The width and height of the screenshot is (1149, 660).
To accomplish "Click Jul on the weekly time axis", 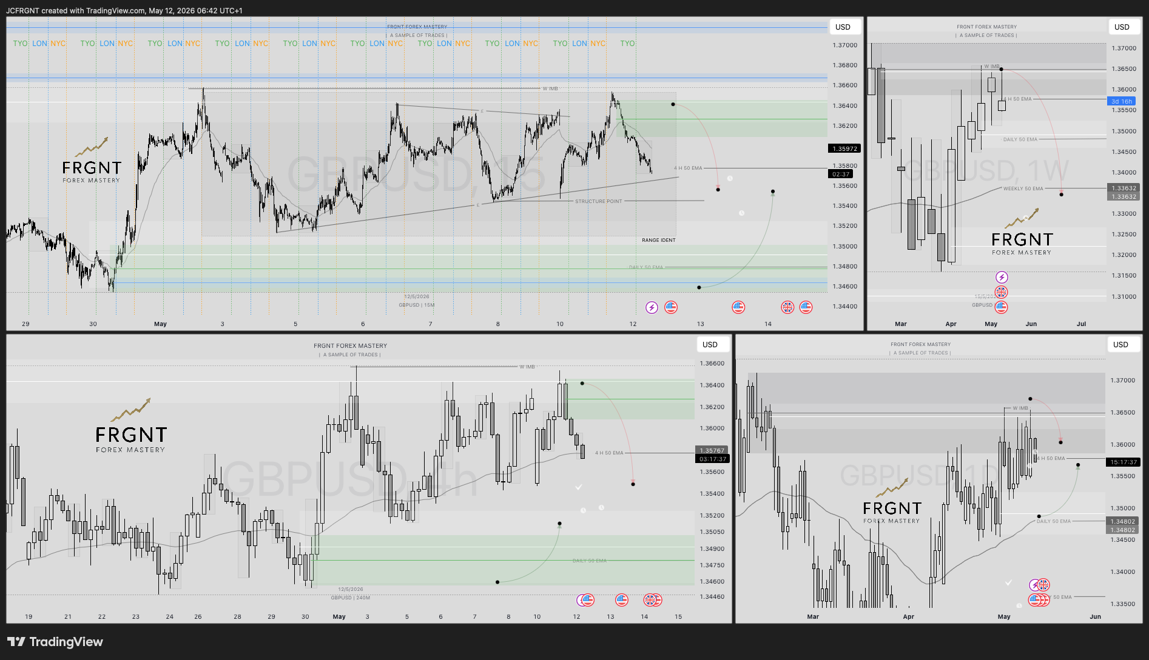I will pyautogui.click(x=1081, y=324).
